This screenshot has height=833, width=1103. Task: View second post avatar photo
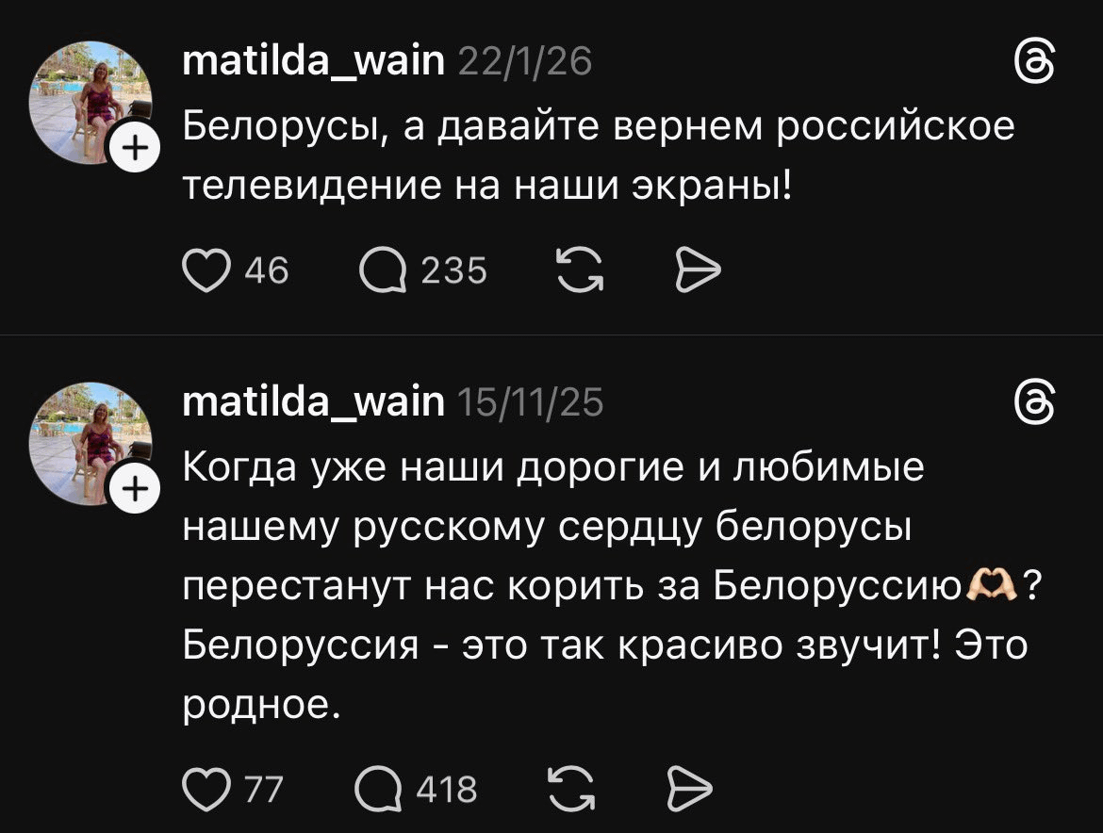pos(88,441)
